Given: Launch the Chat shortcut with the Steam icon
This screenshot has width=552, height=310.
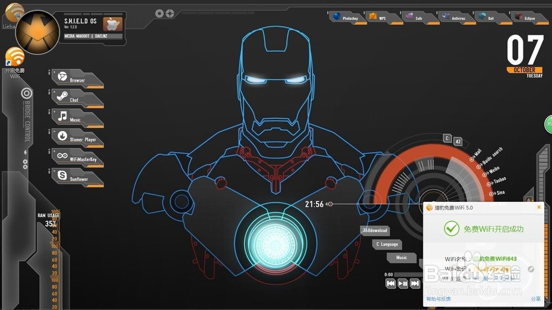Looking at the screenshot, I should tap(77, 99).
